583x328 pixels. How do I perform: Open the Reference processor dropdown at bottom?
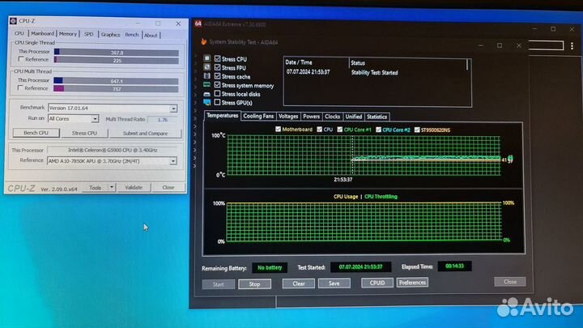coord(172,160)
